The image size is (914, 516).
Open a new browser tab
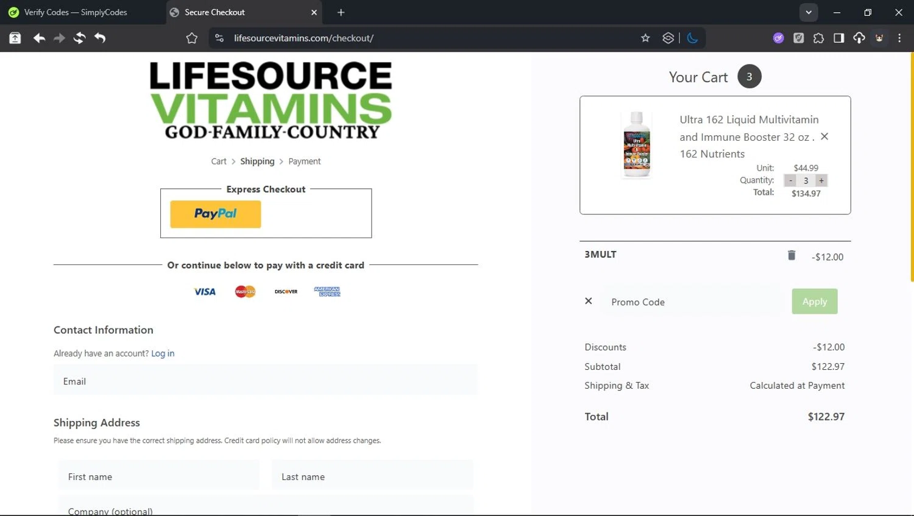341,12
